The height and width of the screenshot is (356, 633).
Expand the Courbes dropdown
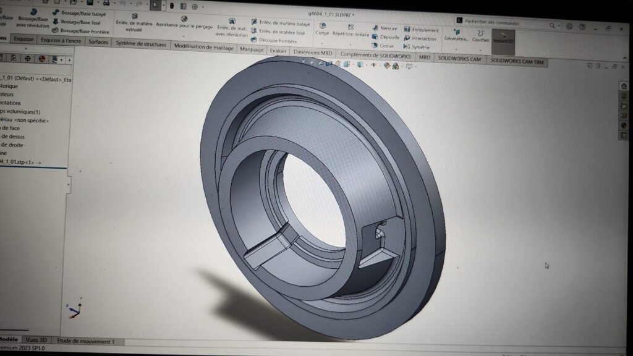tap(480, 51)
